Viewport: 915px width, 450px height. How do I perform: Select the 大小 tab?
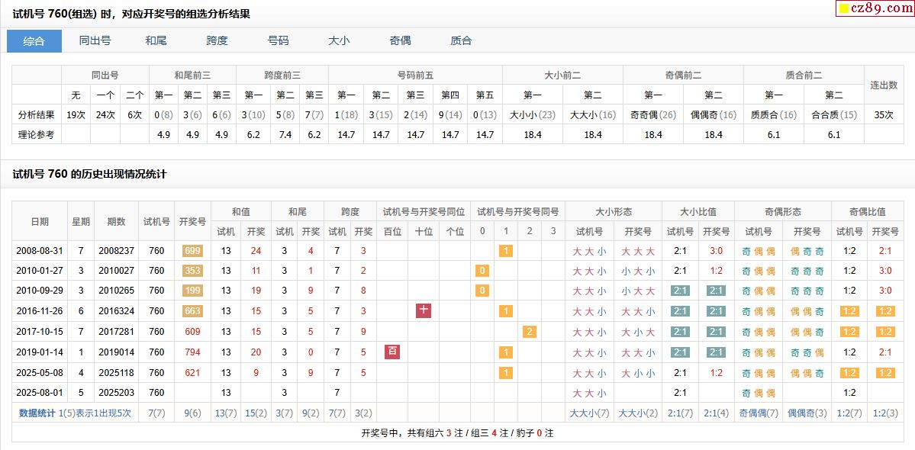click(339, 40)
